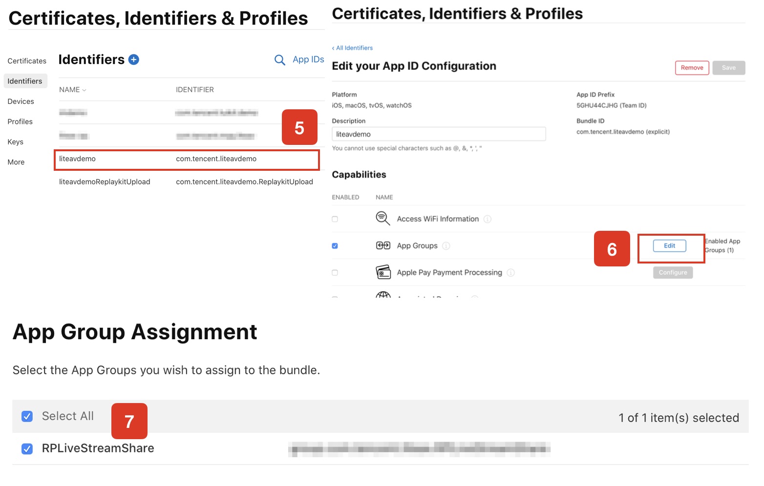
Task: Click the red Remove button
Action: pyautogui.click(x=692, y=68)
